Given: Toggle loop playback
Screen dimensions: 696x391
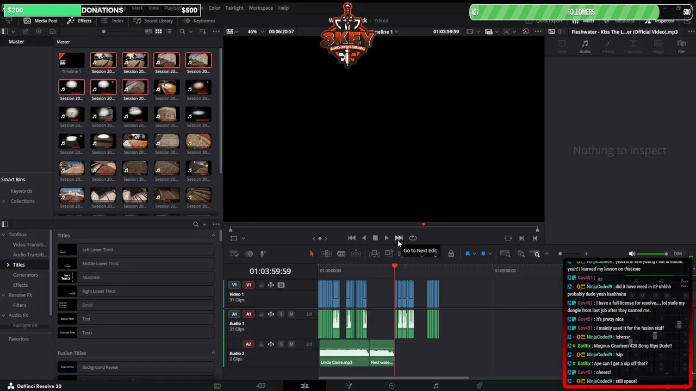Looking at the screenshot, I should point(413,238).
